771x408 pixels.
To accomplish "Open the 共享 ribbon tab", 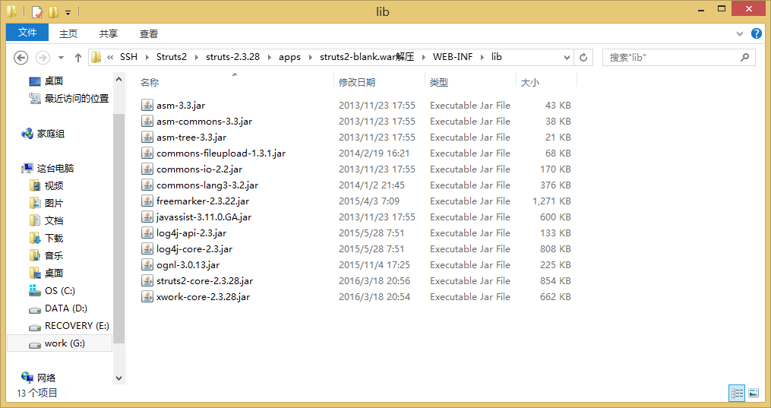I will 108,33.
